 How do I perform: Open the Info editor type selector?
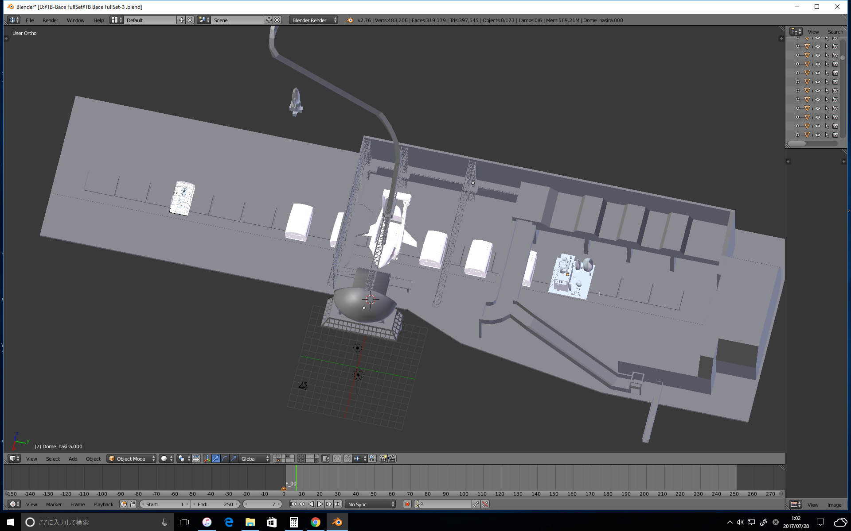point(14,20)
